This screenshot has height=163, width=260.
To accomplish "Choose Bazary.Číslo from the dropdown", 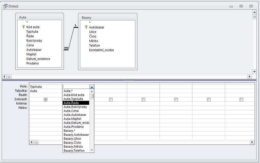I will (76, 143).
